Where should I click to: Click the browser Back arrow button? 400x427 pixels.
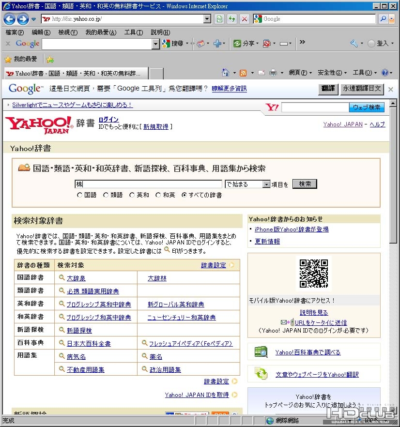tap(9, 19)
